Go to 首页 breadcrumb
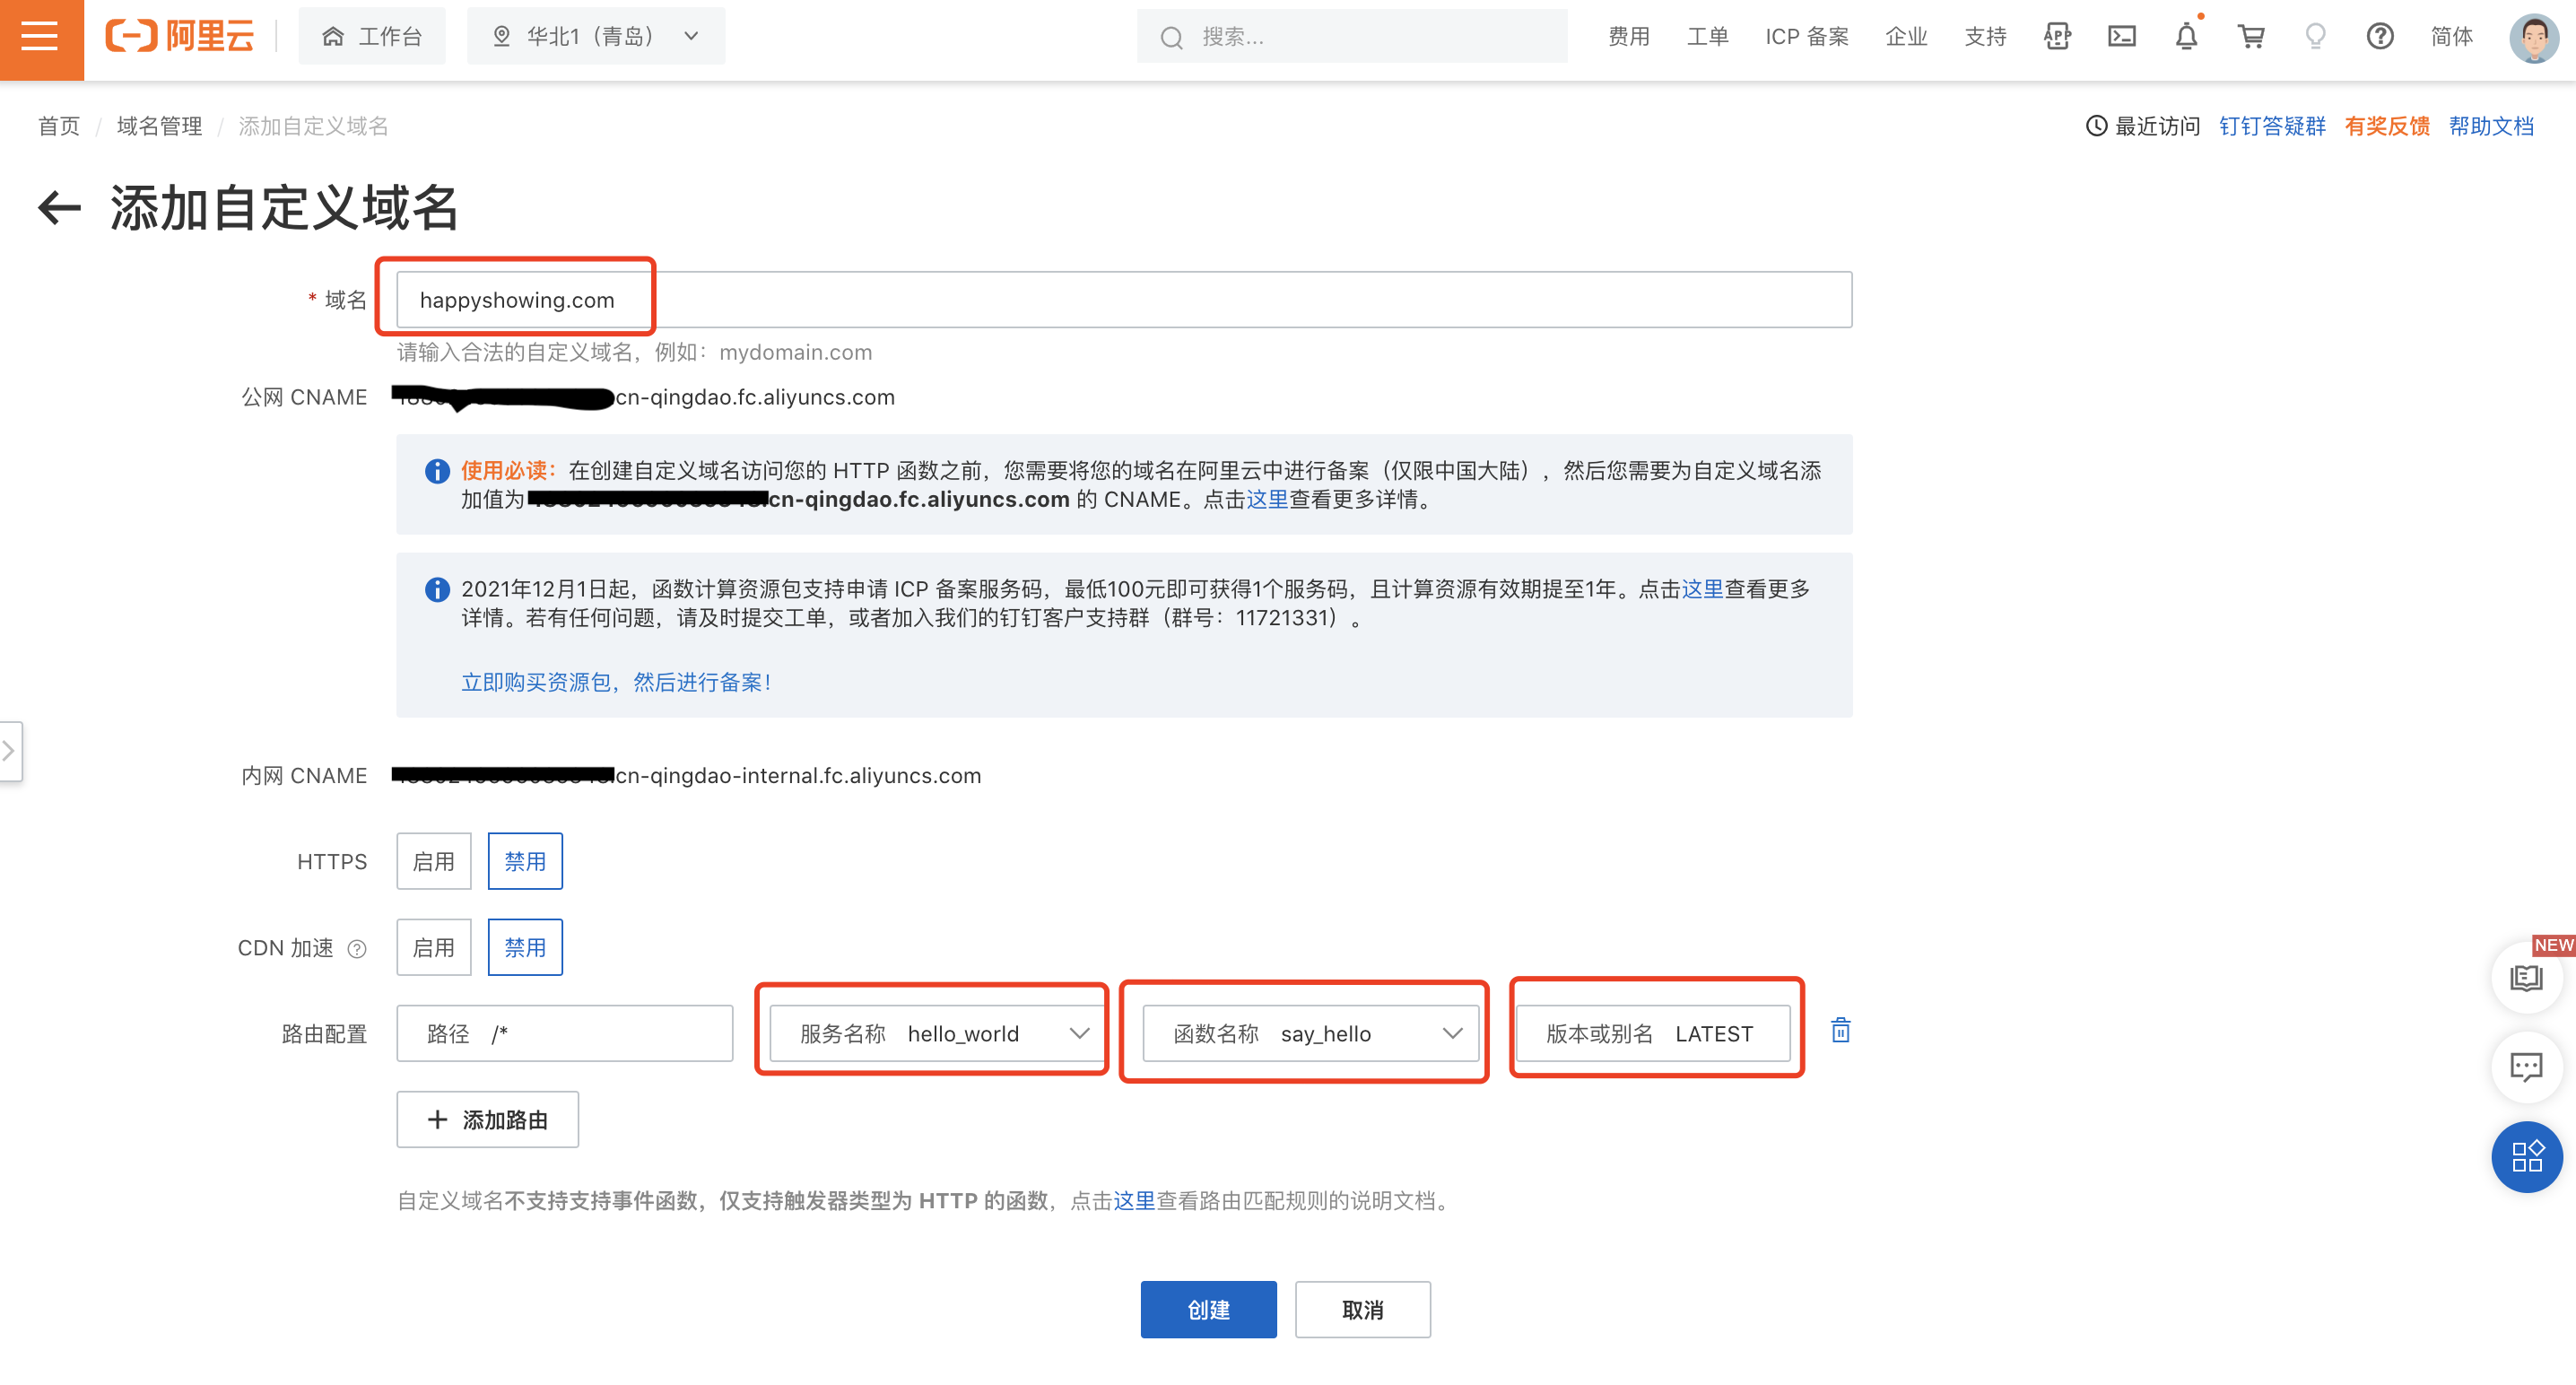The width and height of the screenshot is (2576, 1385). [59, 126]
